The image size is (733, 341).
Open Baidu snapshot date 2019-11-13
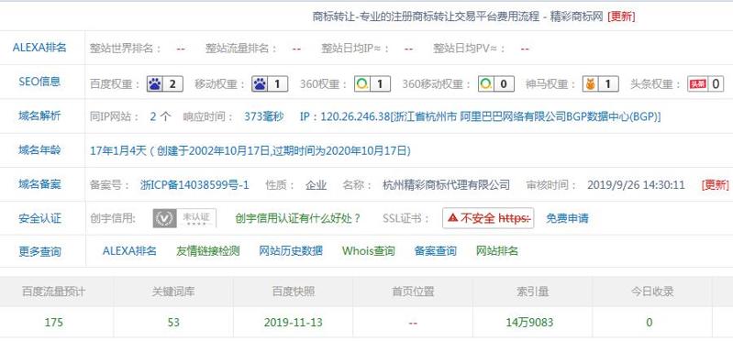pyautogui.click(x=293, y=323)
